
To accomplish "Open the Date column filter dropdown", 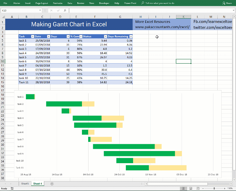I will coord(49,36).
